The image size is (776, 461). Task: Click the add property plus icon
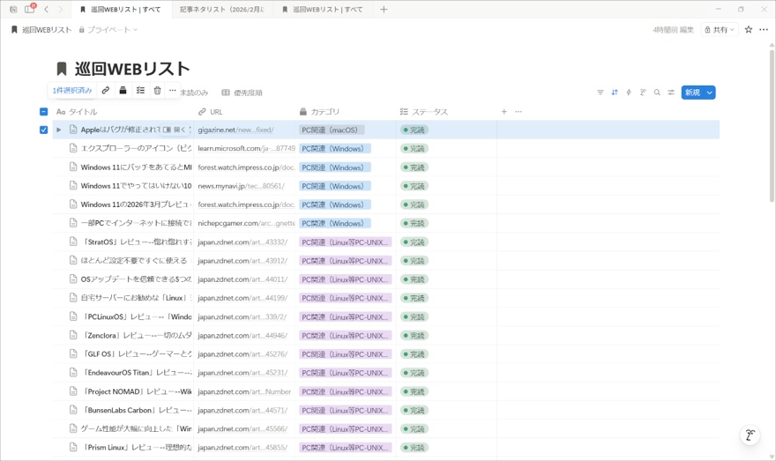point(504,112)
